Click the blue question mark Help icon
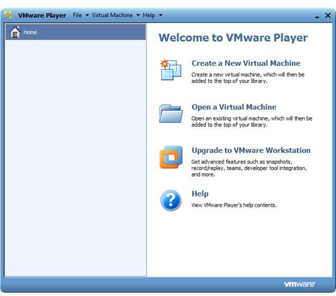Viewport: 336px width, 296px height. click(x=171, y=200)
